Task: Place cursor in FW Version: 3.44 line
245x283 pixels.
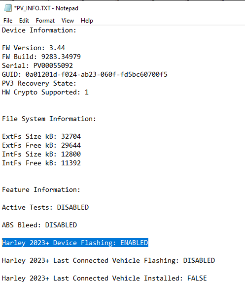Action: (x=34, y=48)
